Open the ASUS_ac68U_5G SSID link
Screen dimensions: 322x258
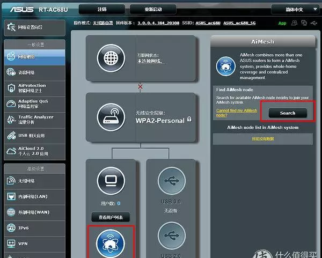point(239,23)
